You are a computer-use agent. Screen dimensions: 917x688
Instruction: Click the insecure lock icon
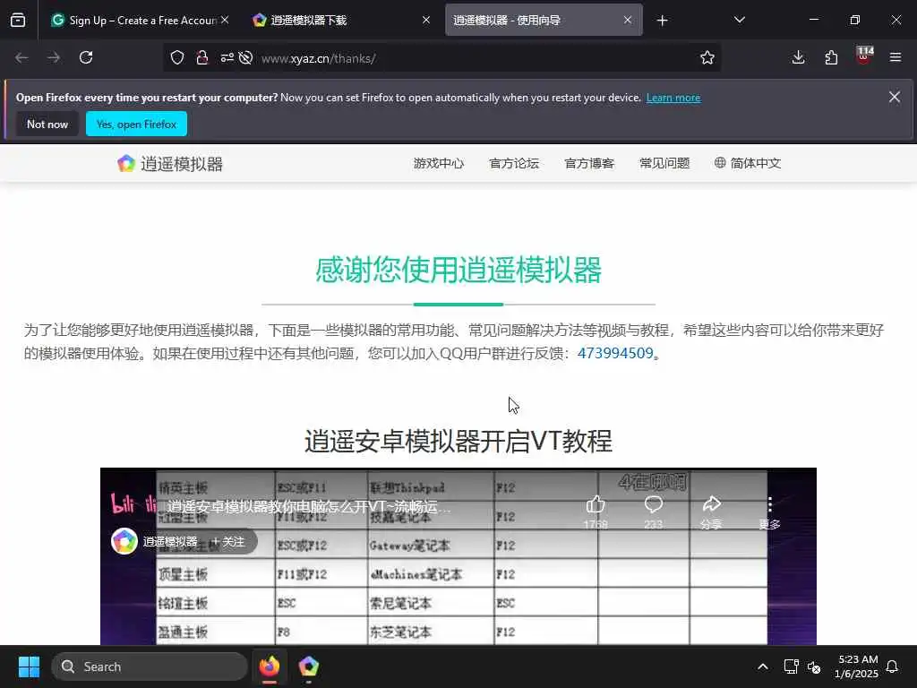(202, 57)
